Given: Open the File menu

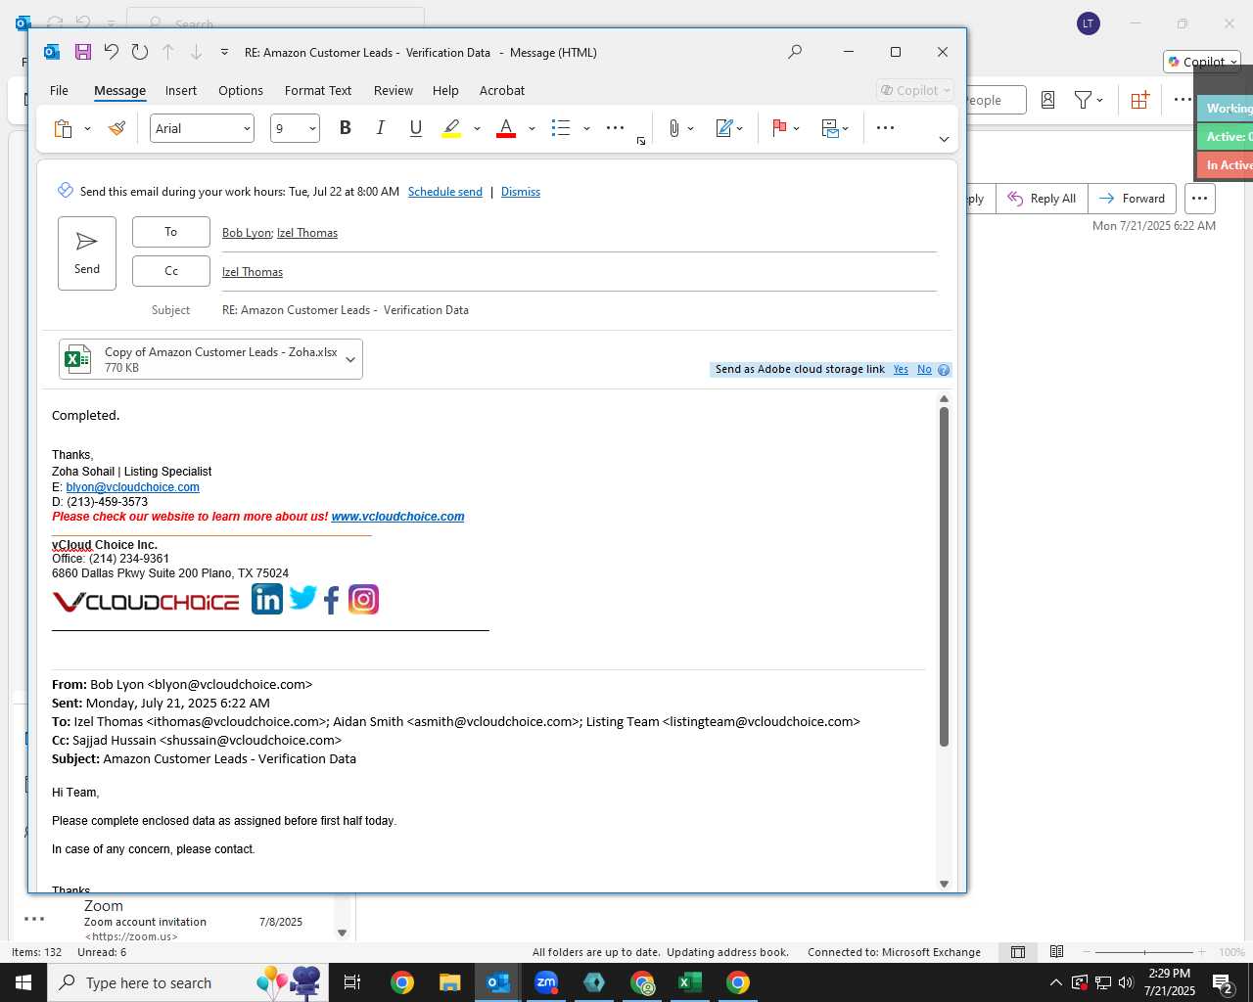Looking at the screenshot, I should click(59, 90).
